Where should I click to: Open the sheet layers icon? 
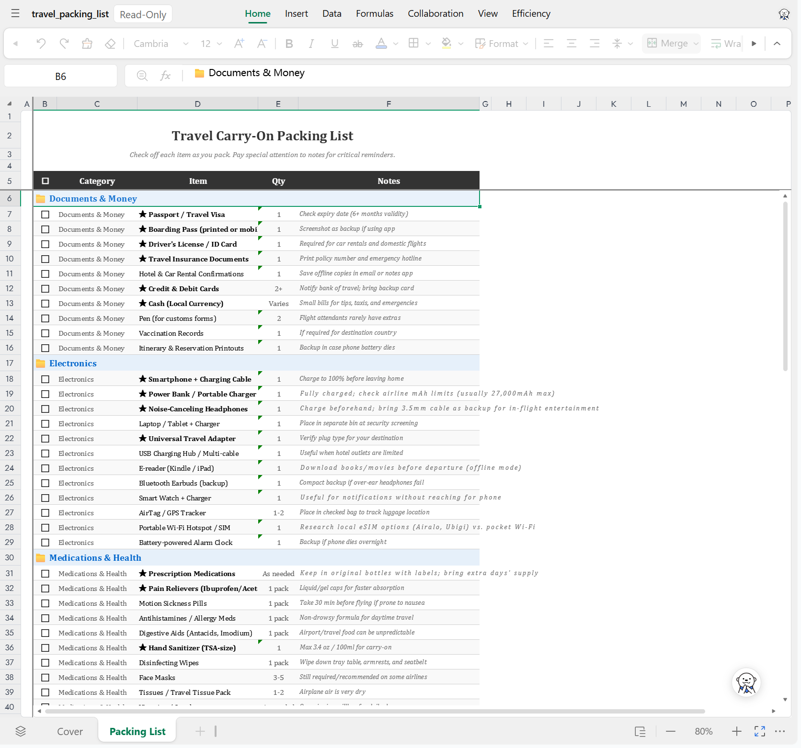pos(21,731)
